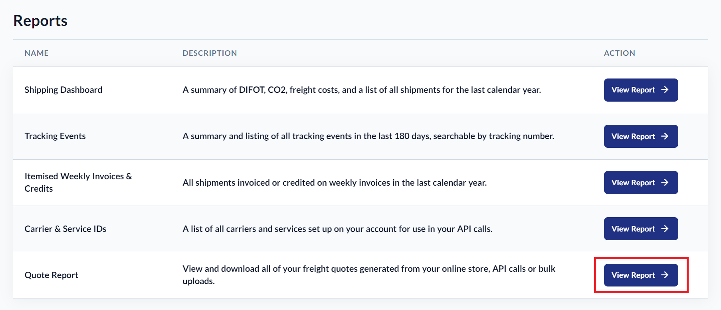Click the Reports page heading

[40, 21]
